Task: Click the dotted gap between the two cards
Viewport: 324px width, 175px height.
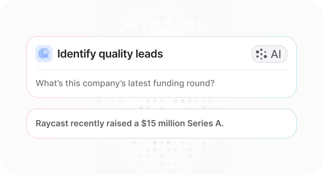Action: 161,103
